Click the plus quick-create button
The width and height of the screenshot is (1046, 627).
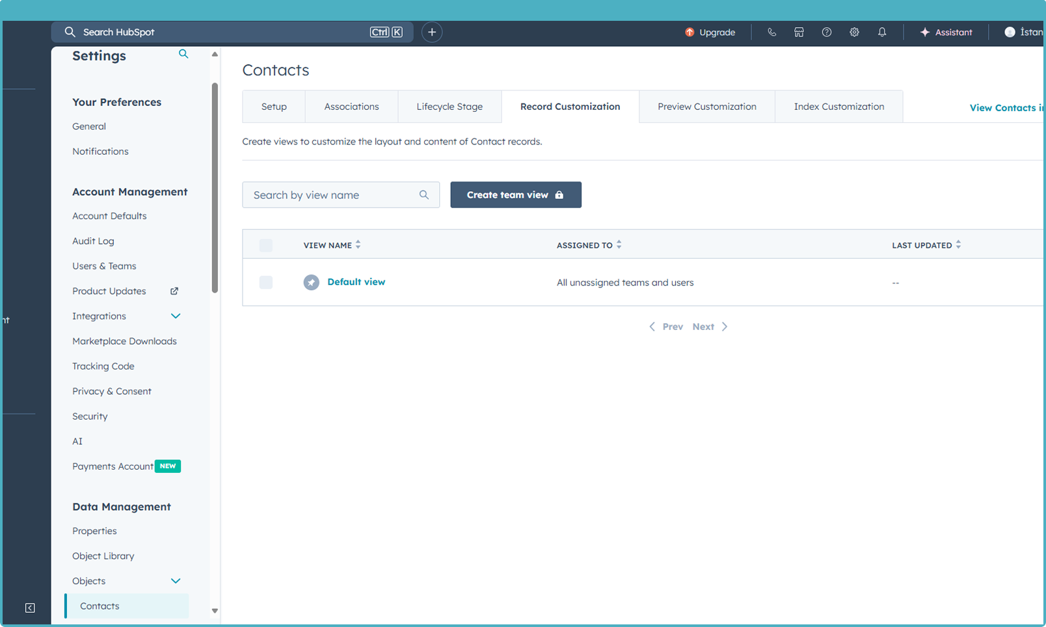point(432,32)
